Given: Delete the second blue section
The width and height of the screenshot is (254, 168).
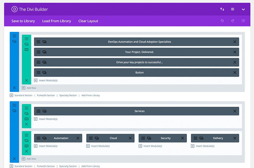Looking at the screenshot, I should (x=14, y=159).
